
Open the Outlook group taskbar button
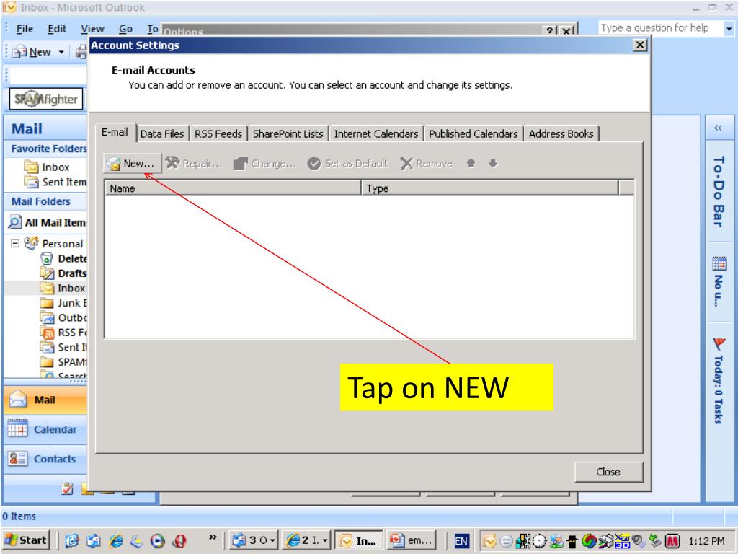pos(254,540)
